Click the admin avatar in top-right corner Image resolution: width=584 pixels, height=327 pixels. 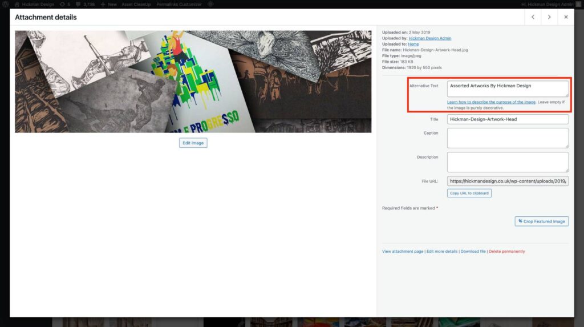point(578,4)
